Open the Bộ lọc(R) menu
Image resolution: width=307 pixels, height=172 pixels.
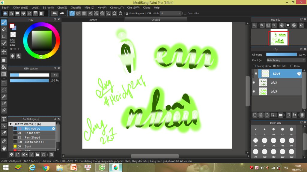point(48,7)
